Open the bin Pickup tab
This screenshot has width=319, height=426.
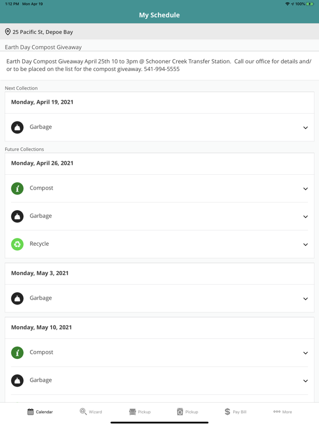187,412
